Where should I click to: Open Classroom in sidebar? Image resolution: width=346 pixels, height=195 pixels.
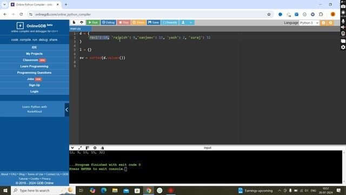coord(35,60)
